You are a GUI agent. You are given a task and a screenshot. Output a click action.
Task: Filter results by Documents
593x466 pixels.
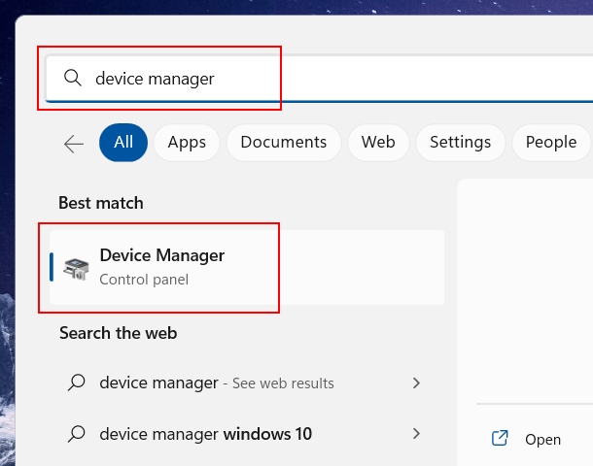click(282, 143)
